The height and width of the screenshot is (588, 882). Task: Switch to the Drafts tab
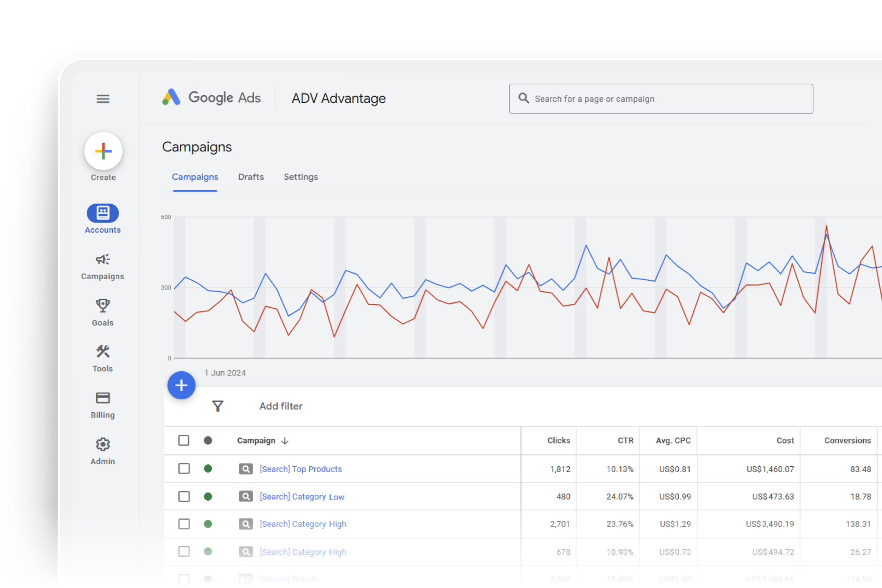(251, 177)
